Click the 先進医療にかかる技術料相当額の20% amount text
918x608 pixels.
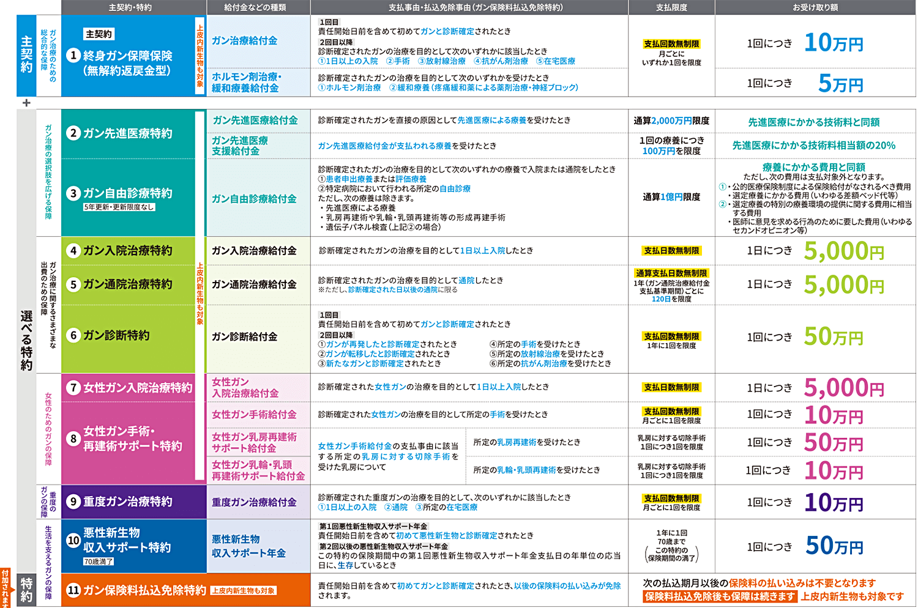[814, 146]
